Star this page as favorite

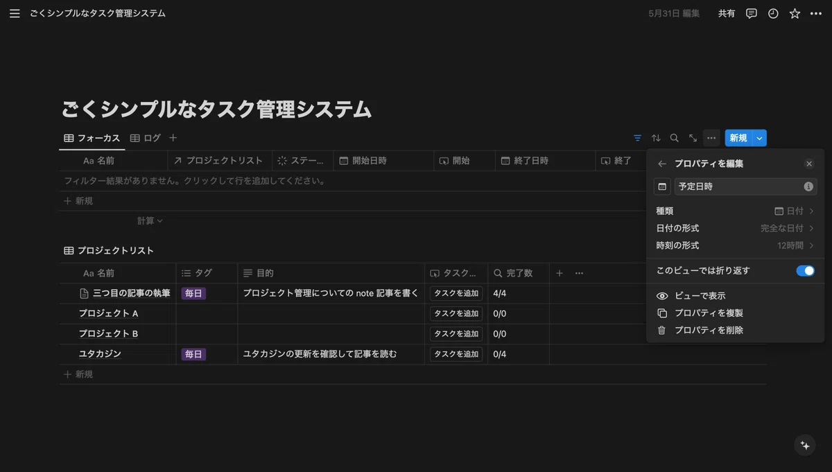point(795,13)
